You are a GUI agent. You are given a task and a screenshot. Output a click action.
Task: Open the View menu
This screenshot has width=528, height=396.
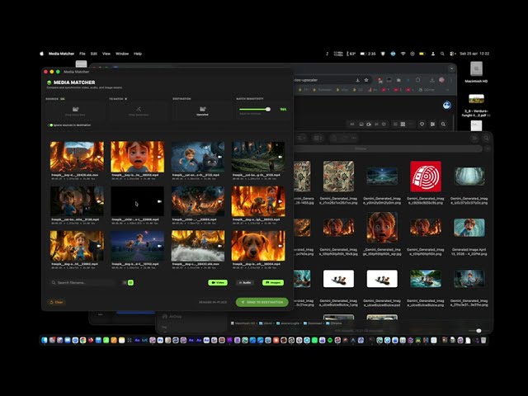tap(106, 54)
